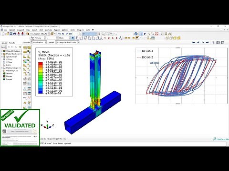Open the S output variable dropdown

[57, 38]
